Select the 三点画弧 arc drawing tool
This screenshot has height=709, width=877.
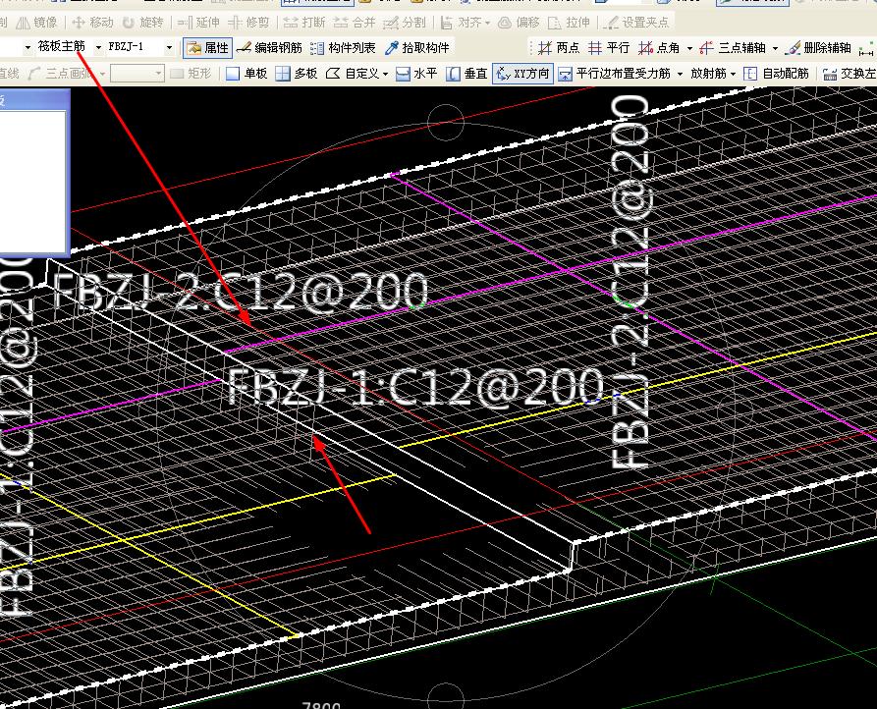(60, 74)
